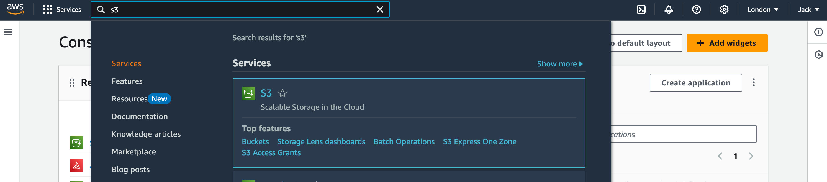The height and width of the screenshot is (182, 827).
Task: Click the info panel icon
Action: [818, 32]
